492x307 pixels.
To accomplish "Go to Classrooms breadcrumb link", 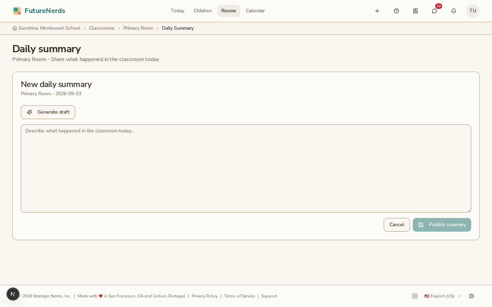I will [102, 28].
